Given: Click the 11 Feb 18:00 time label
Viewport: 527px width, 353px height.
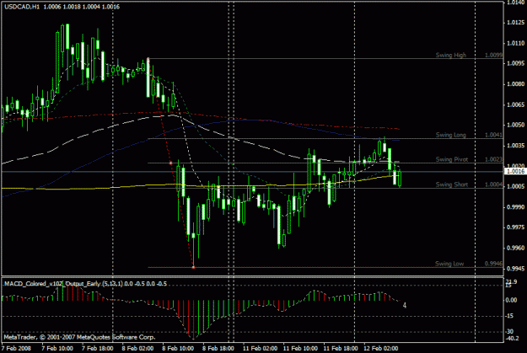Looking at the screenshot, I should point(341,348).
